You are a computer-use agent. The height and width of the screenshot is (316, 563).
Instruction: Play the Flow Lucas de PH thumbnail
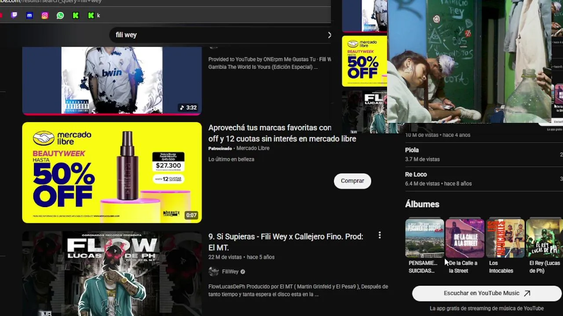[112, 274]
